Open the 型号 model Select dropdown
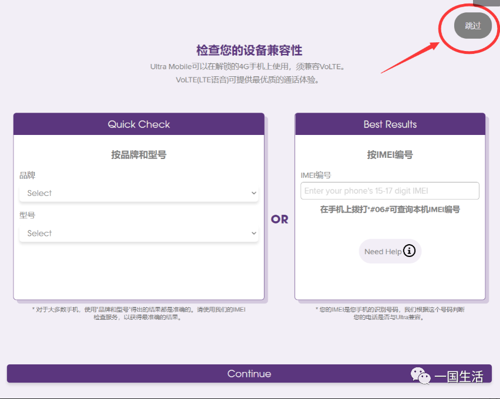 pos(138,233)
